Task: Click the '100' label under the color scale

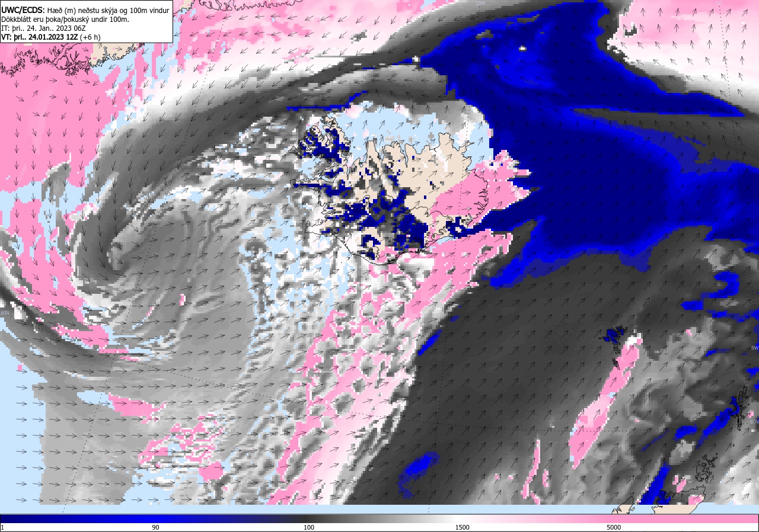Action: (309, 527)
